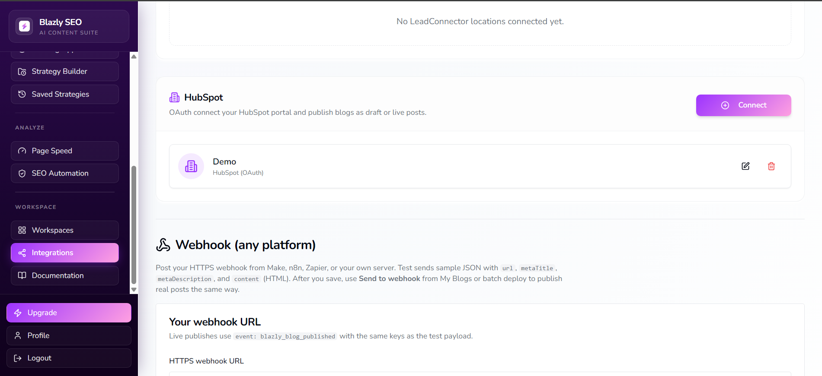
Task: Click the 'HubSpot (OAuth)' label
Action: [238, 173]
